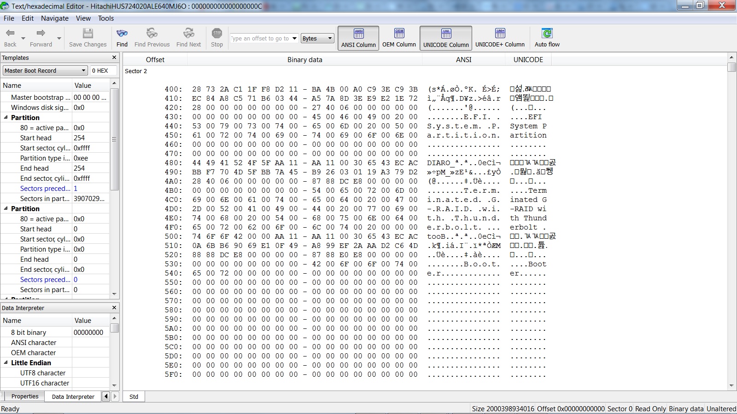Select the UTF16 character row
737x414 pixels.
click(x=55, y=383)
